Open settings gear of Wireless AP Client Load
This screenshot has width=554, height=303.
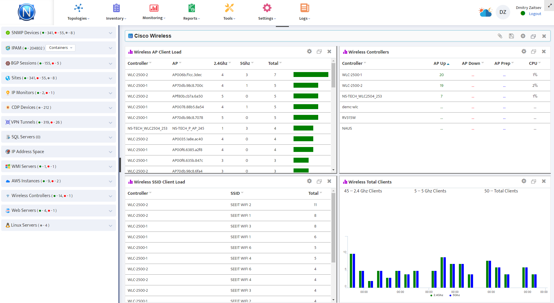pos(309,52)
